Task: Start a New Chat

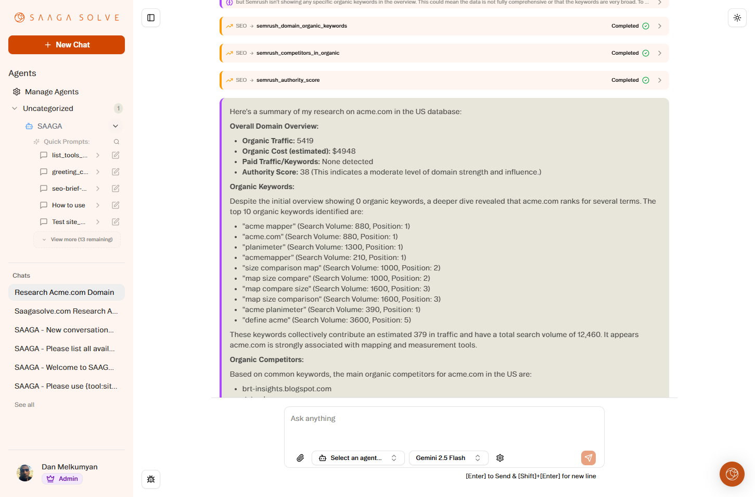Action: (66, 44)
